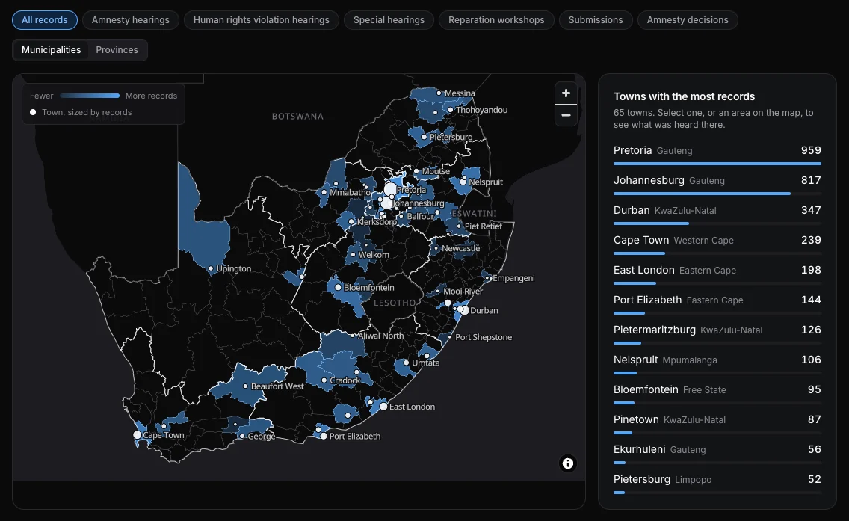Select Johannesburg in the towns list
849x521 pixels.
point(717,184)
